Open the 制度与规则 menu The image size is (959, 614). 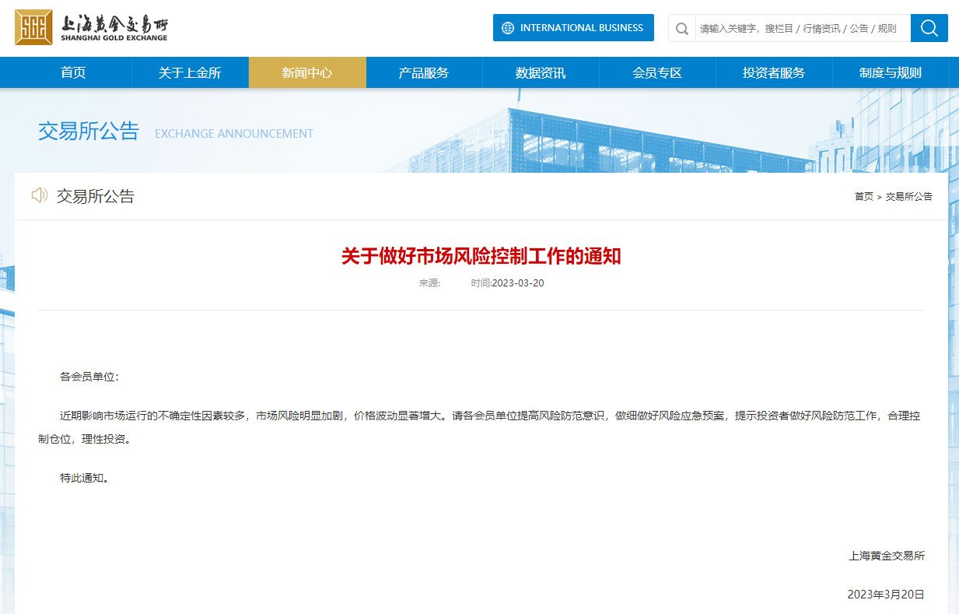(x=891, y=72)
